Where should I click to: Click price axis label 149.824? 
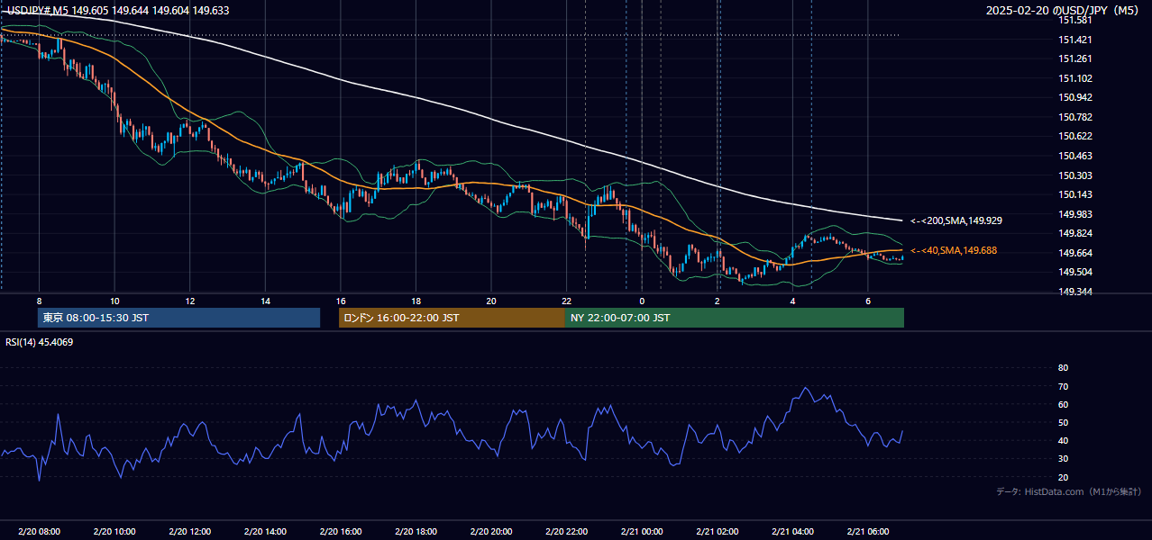point(1074,233)
